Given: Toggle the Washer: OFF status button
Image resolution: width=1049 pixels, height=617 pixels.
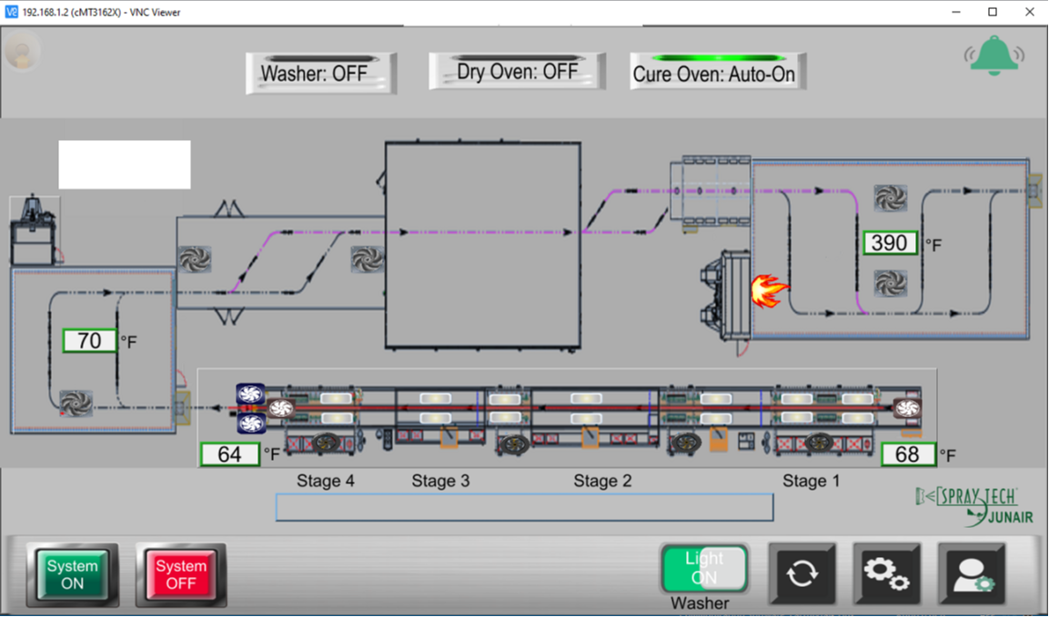Looking at the screenshot, I should pos(320,73).
